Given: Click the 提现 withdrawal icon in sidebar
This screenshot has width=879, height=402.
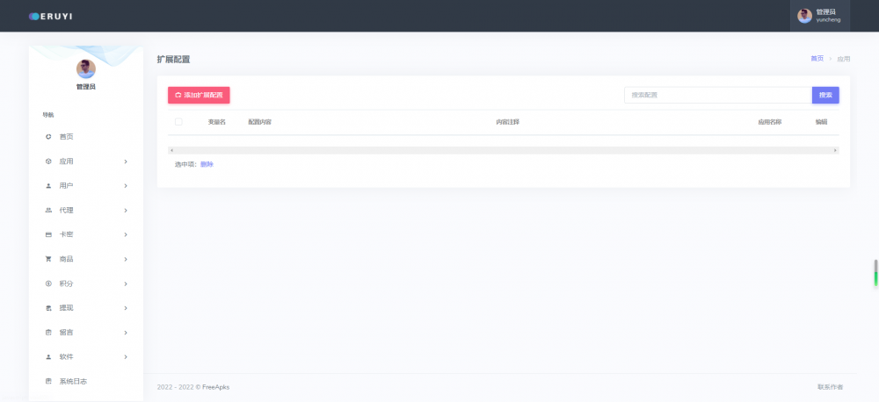Looking at the screenshot, I should point(48,308).
